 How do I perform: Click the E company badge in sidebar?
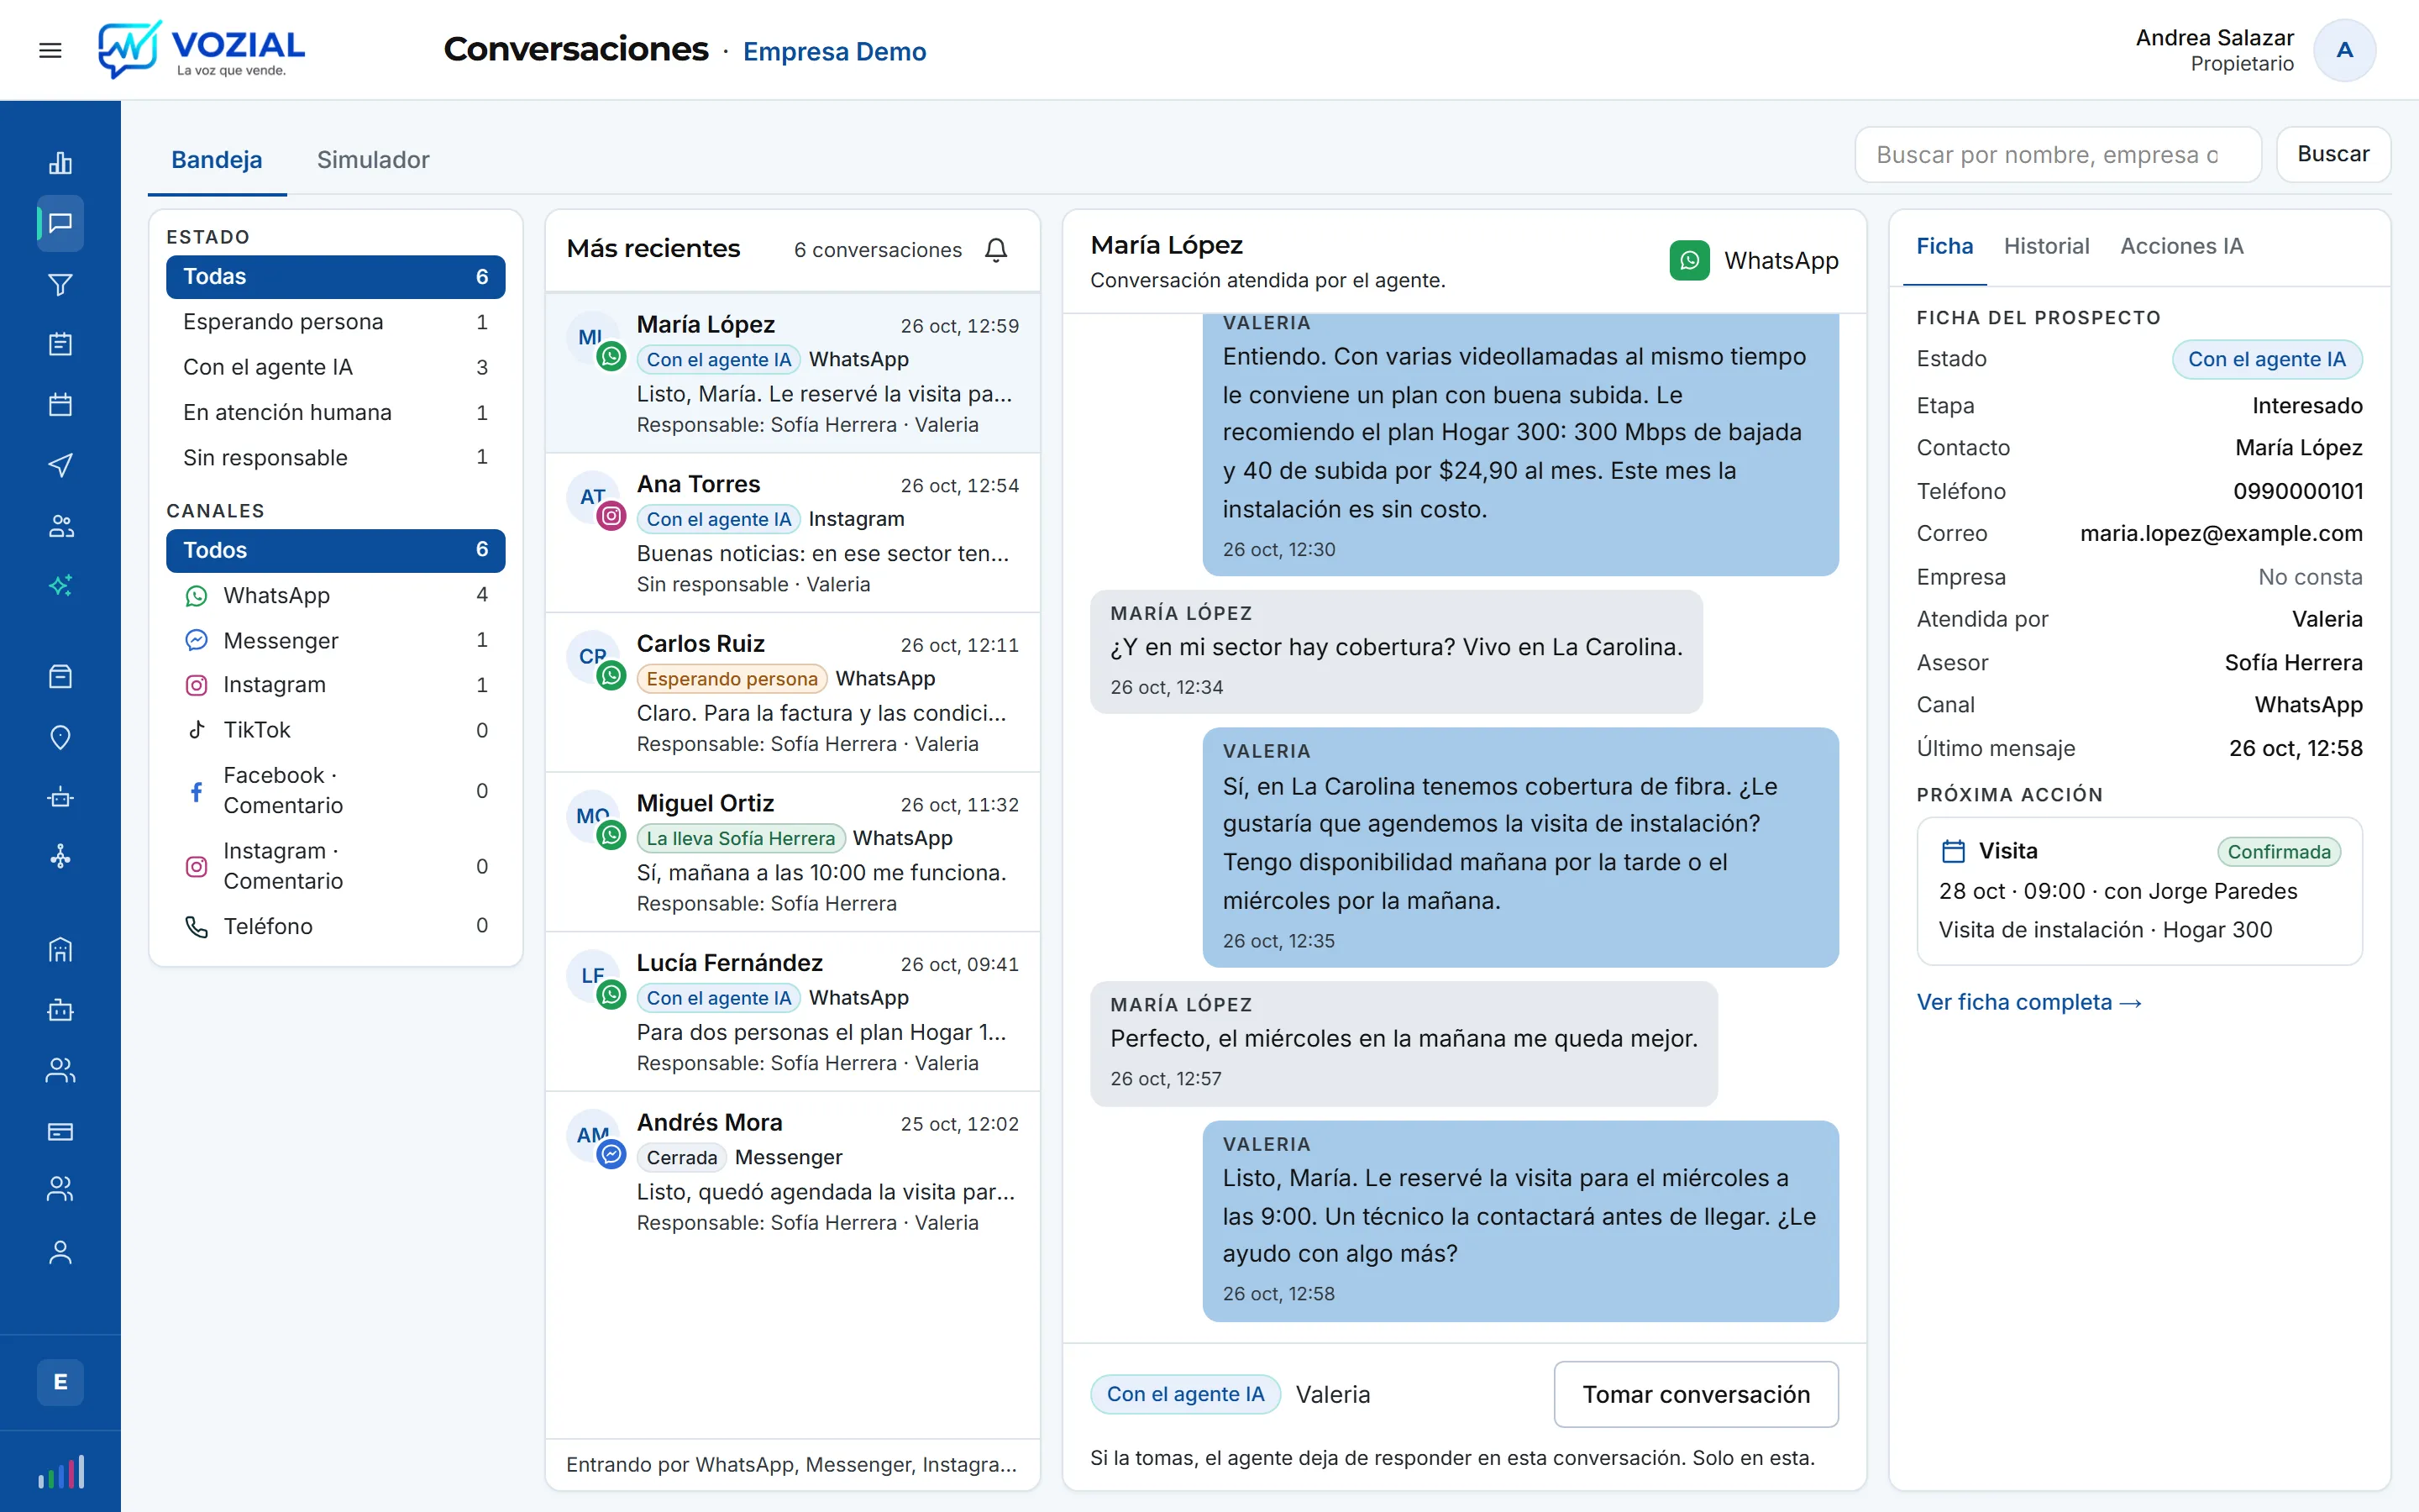(x=60, y=1382)
